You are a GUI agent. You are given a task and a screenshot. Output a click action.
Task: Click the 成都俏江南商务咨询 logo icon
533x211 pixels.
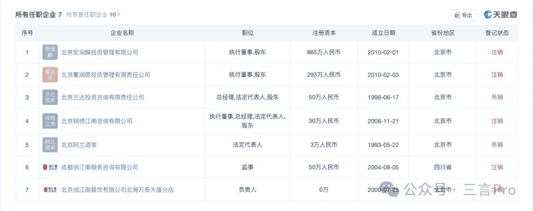(50, 168)
